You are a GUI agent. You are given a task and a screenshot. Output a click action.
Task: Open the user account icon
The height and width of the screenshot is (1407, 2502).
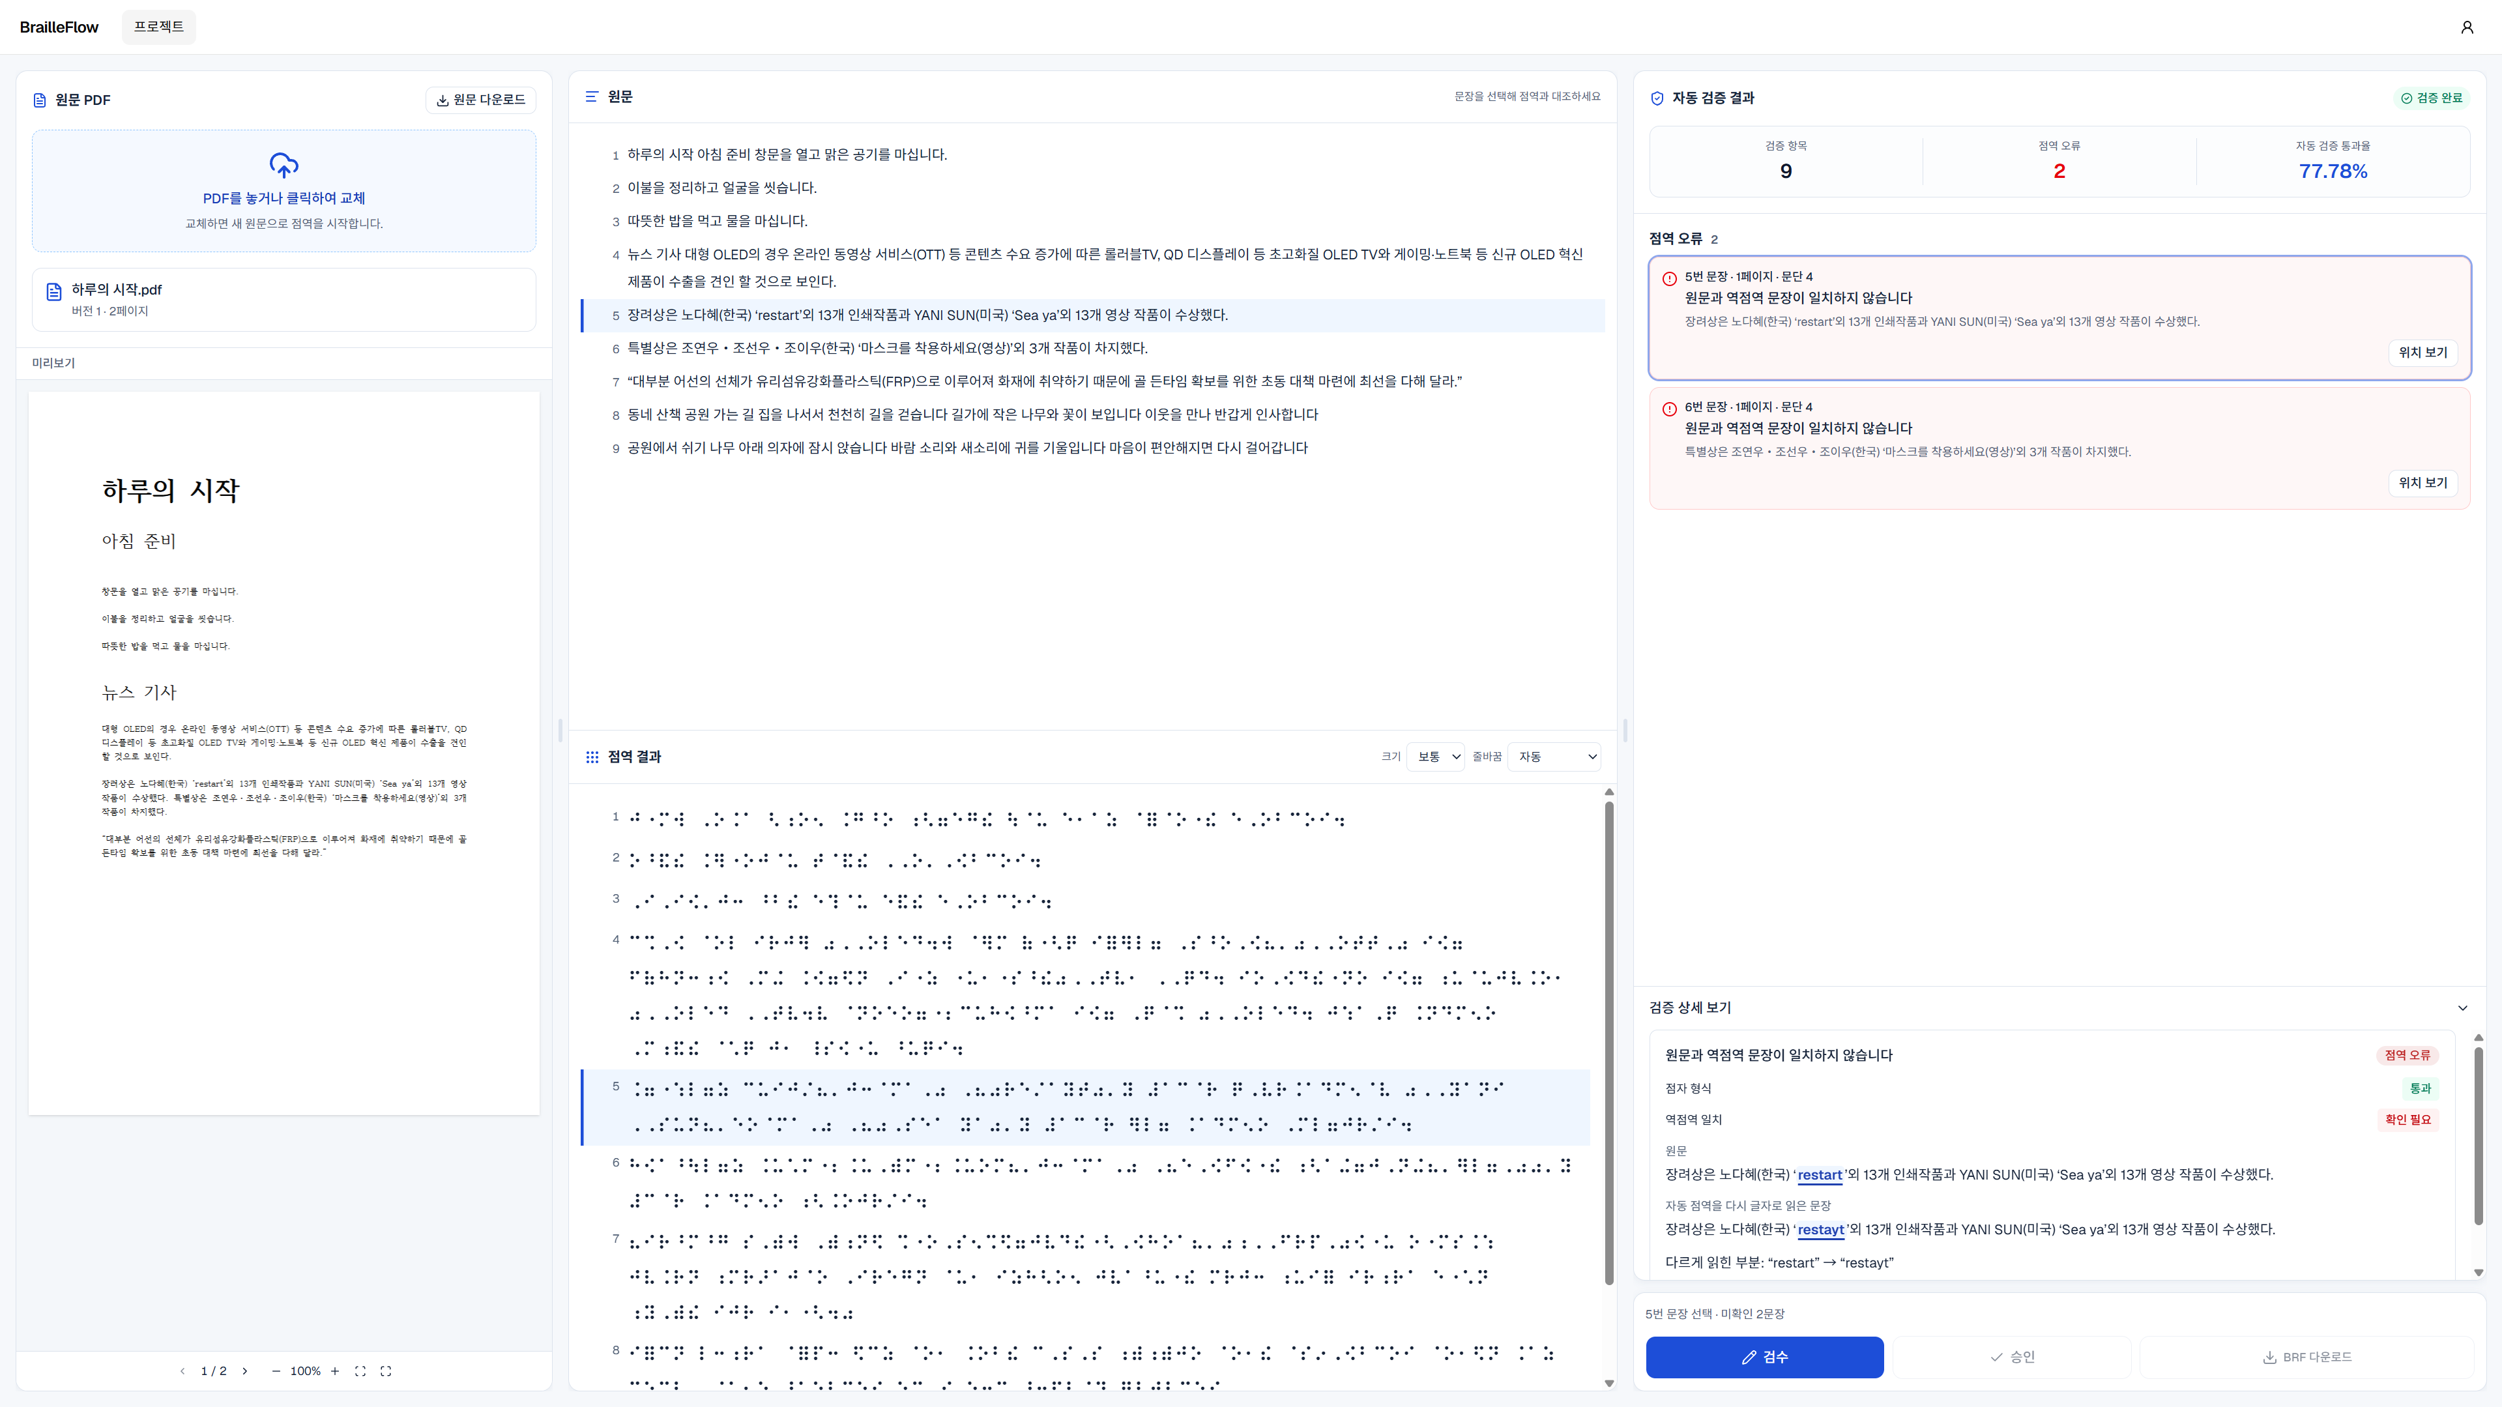coord(2466,27)
